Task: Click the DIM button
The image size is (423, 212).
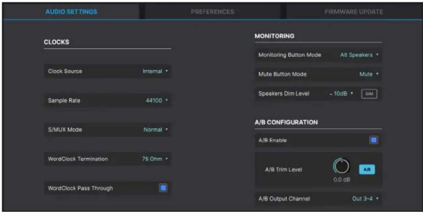Action: [x=369, y=94]
